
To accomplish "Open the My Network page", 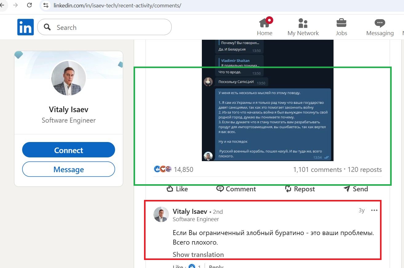I will [x=303, y=27].
